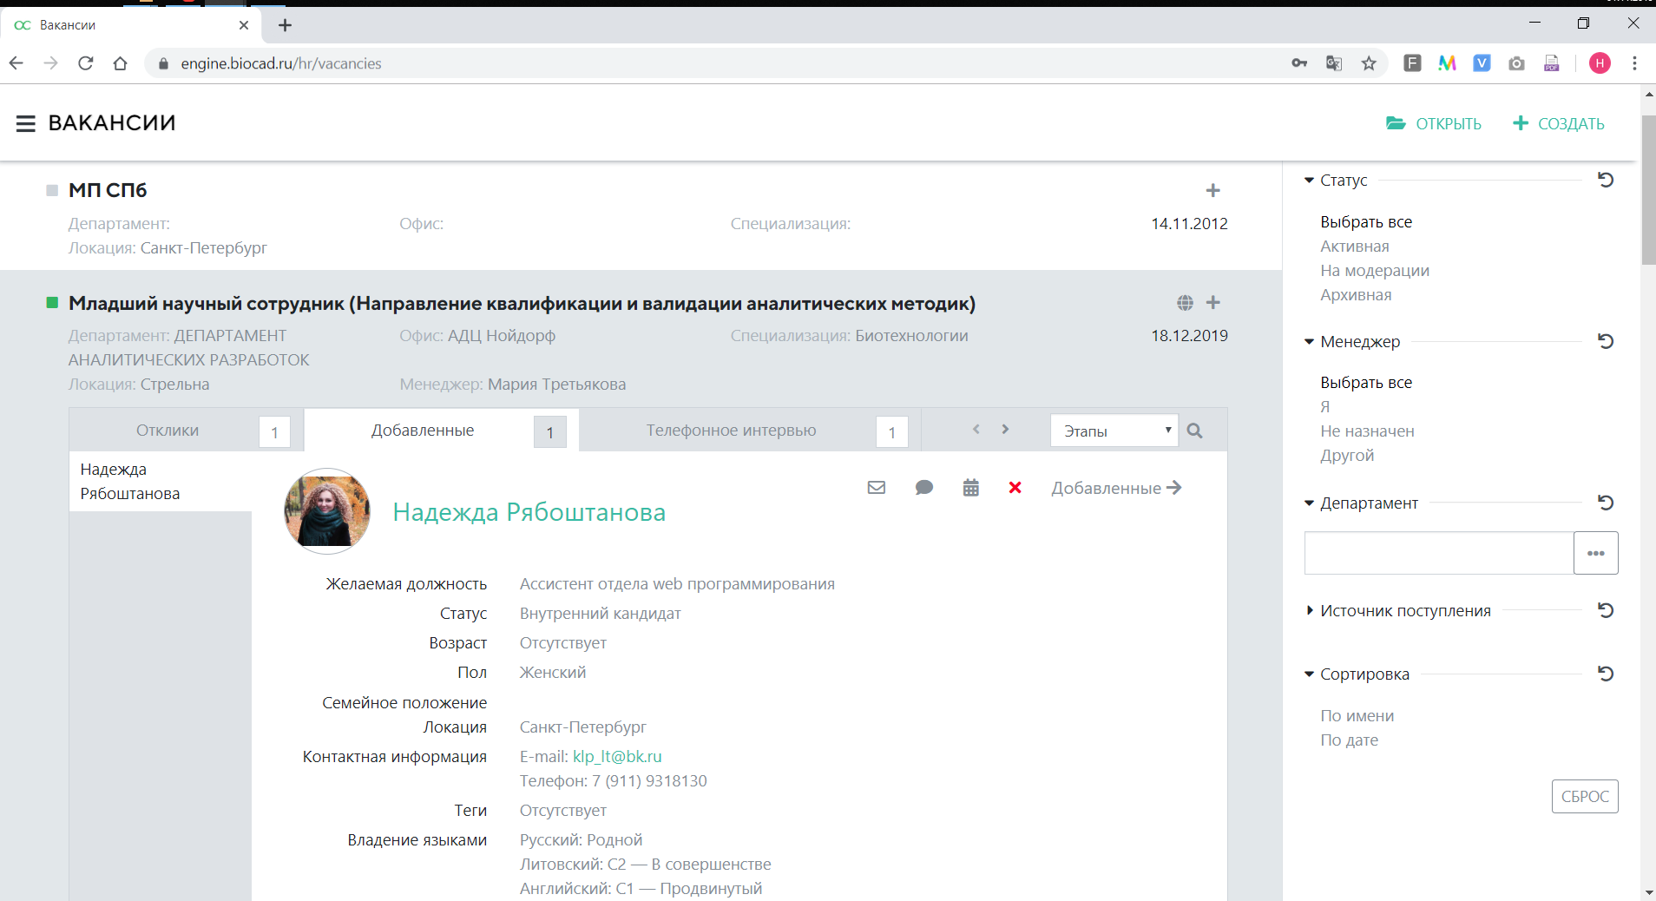This screenshot has height=901, width=1656.
Task: Click the Департамент filter input field
Action: 1438,553
